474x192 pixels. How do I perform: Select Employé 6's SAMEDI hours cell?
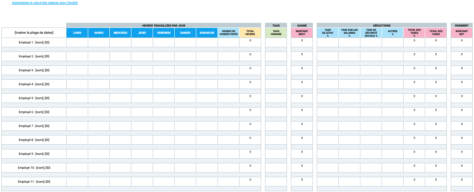coord(185,112)
